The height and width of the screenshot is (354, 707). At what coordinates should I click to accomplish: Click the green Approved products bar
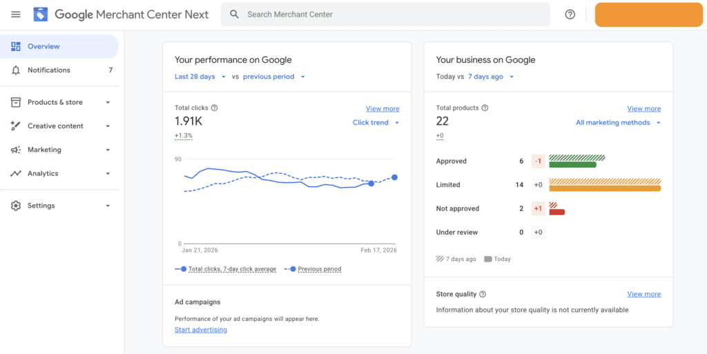tap(572, 164)
